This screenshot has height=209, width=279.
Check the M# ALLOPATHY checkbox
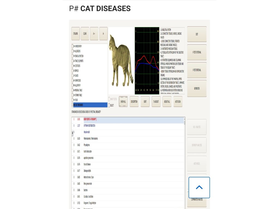tap(72, 85)
